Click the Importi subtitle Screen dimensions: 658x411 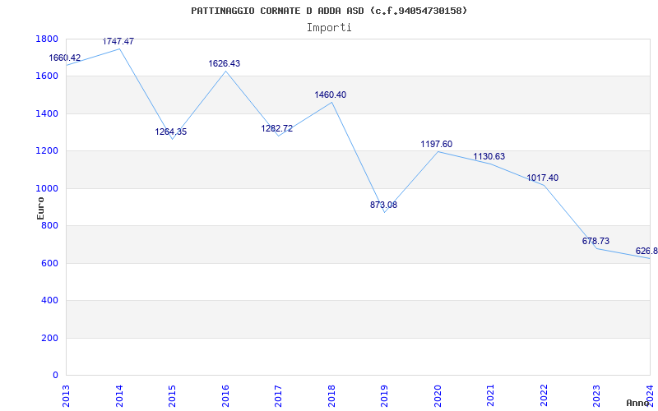coord(329,27)
